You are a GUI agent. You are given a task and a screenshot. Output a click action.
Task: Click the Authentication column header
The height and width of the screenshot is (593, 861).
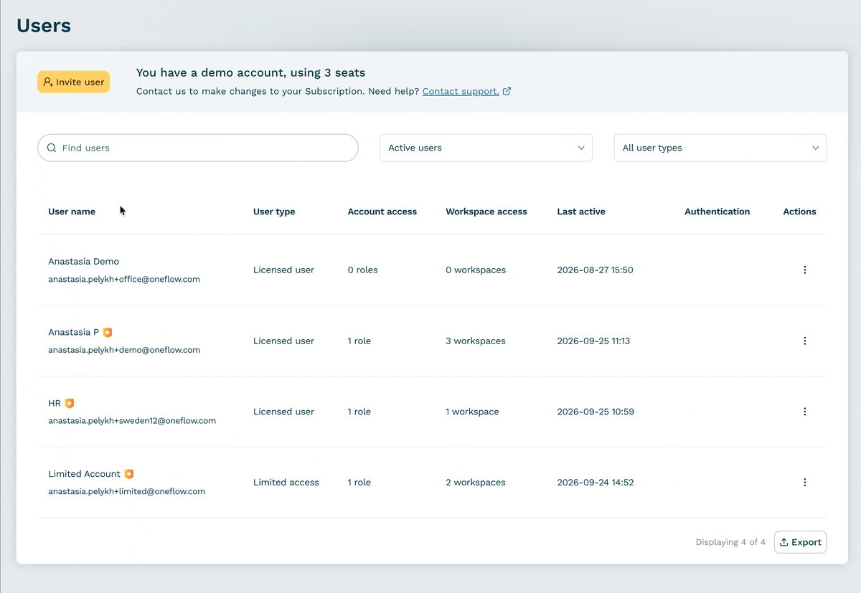[x=717, y=212]
